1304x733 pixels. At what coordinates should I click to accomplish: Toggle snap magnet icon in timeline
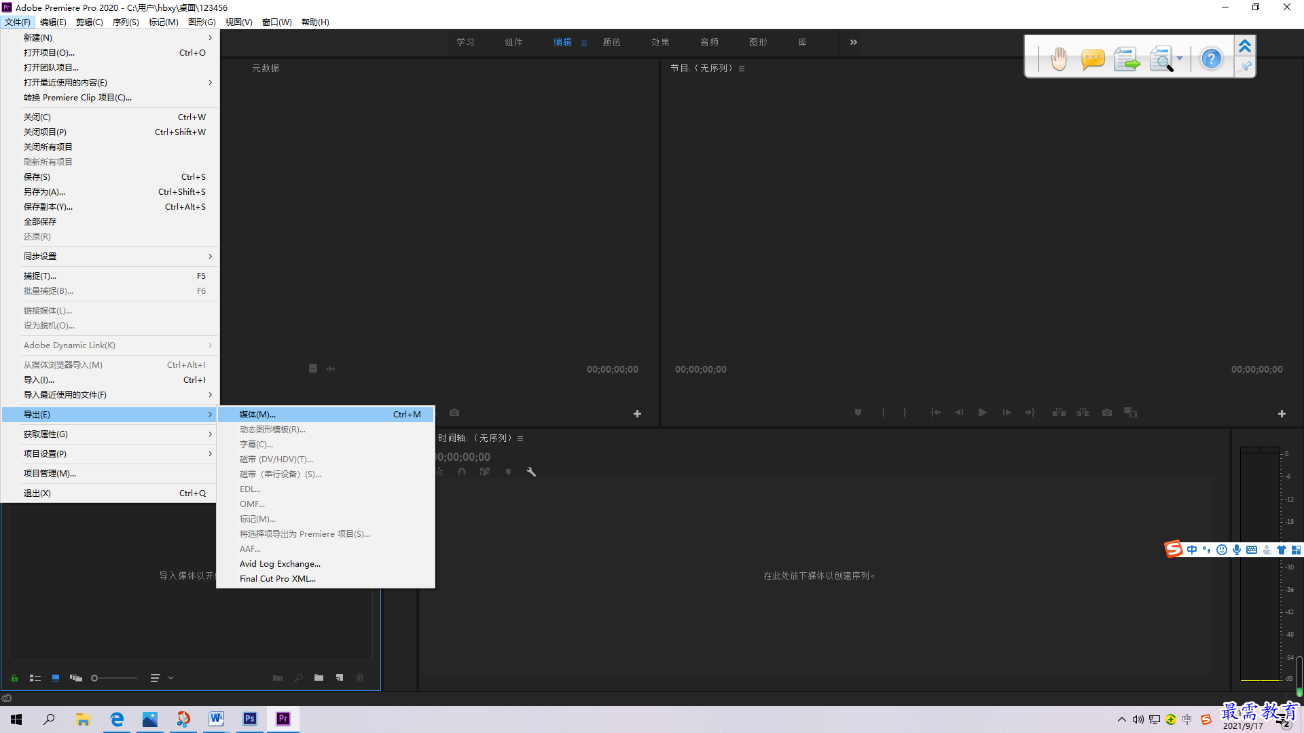tap(462, 472)
